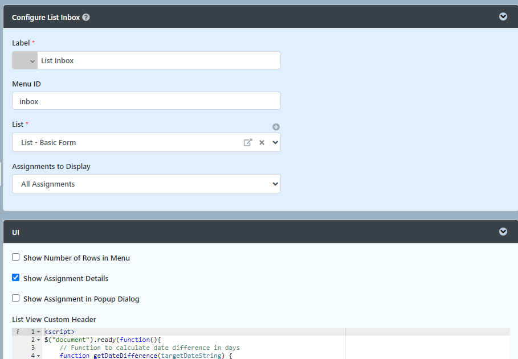Click the Label text field
This screenshot has width=518, height=359.
(x=159, y=60)
